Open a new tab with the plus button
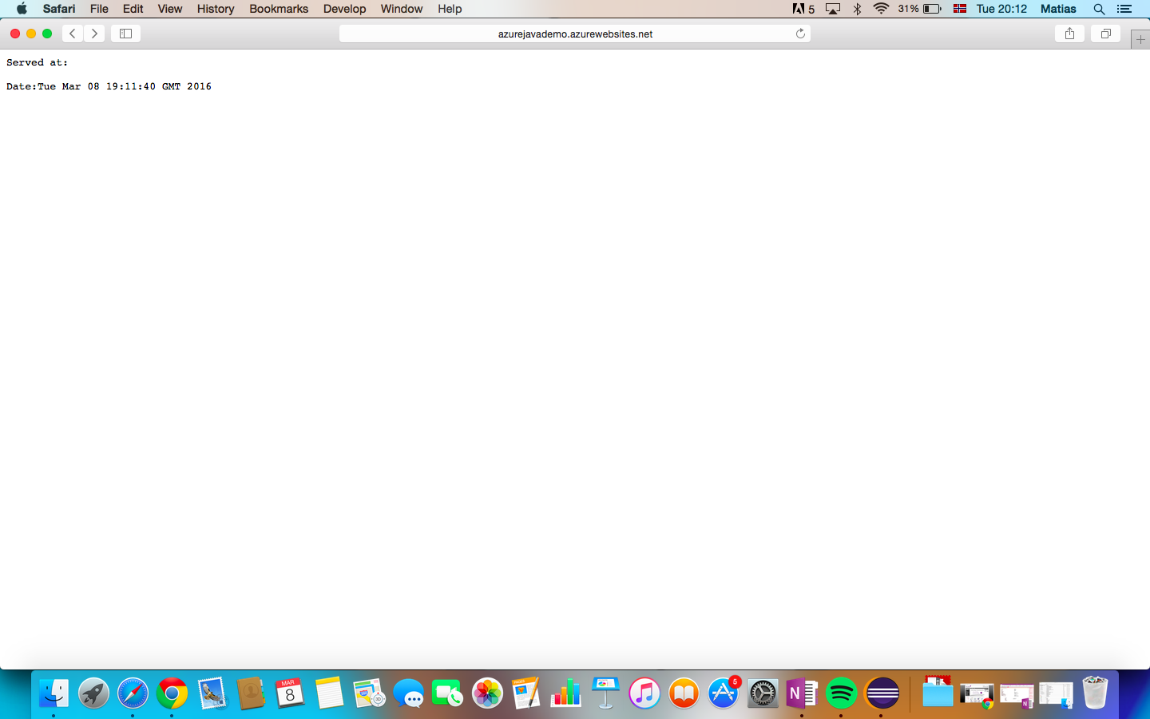This screenshot has width=1150, height=719. coord(1140,39)
